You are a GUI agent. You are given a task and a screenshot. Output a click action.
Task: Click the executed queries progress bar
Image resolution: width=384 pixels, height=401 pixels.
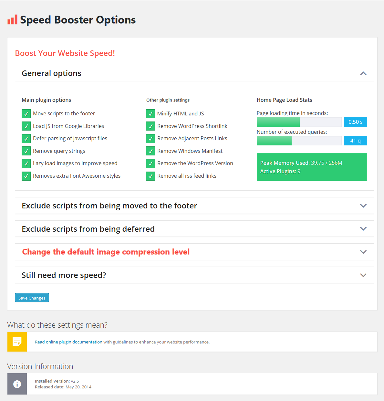click(x=299, y=141)
